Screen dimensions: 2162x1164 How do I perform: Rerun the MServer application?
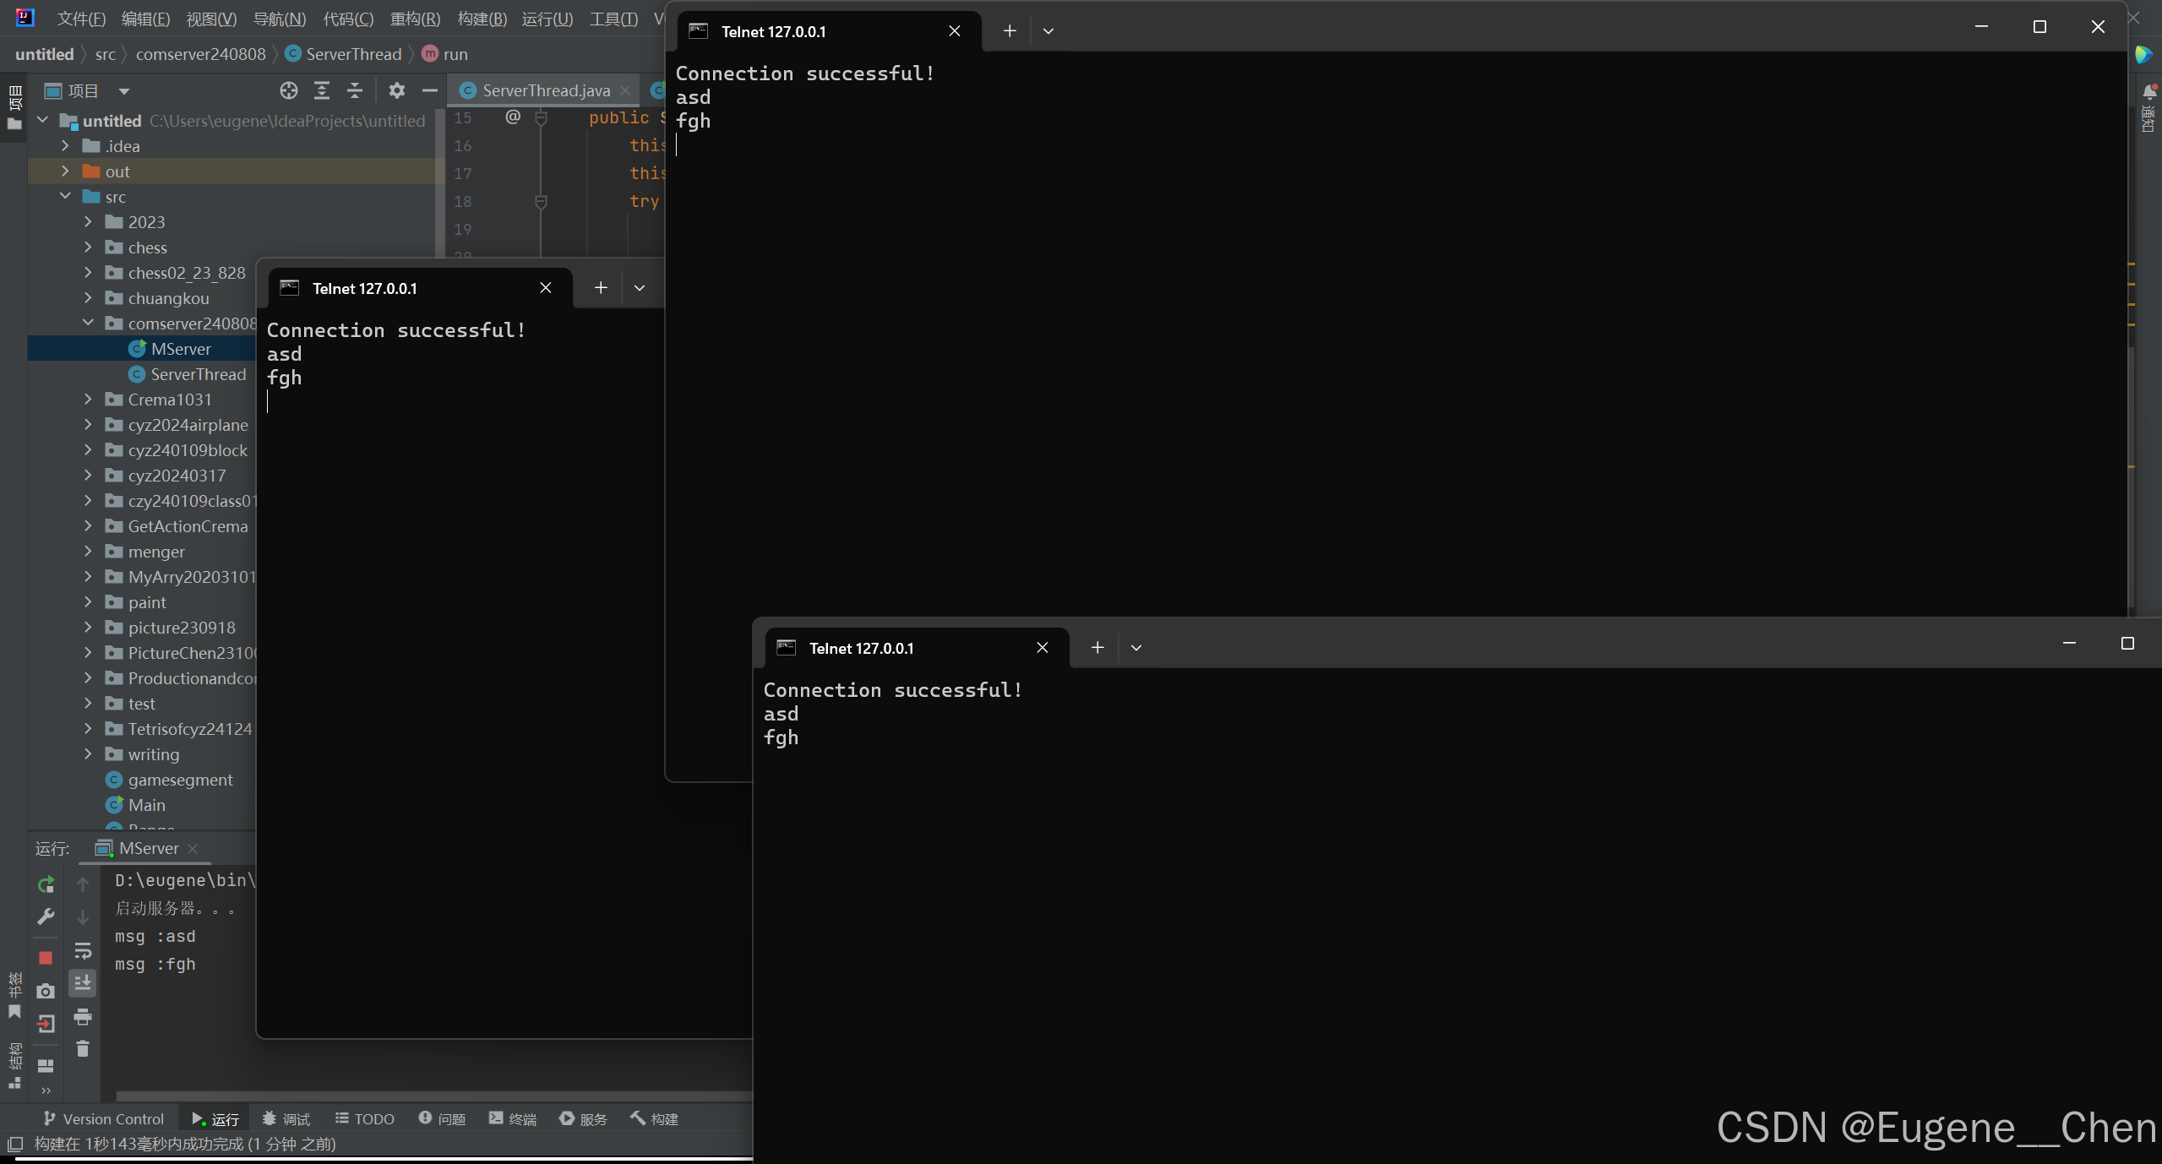click(46, 884)
